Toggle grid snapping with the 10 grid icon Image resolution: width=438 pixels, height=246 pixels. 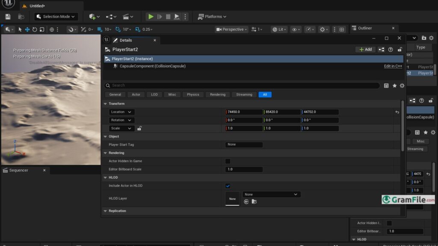pyautogui.click(x=100, y=29)
